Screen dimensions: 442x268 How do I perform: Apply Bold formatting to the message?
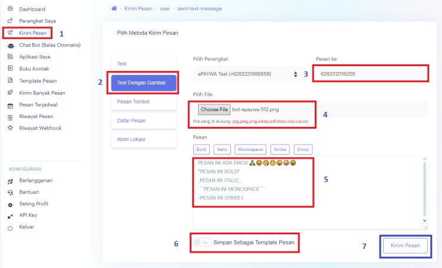click(x=202, y=149)
